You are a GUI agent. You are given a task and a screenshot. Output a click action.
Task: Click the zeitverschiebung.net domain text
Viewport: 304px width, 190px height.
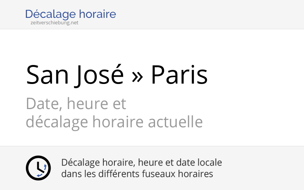[54, 22]
